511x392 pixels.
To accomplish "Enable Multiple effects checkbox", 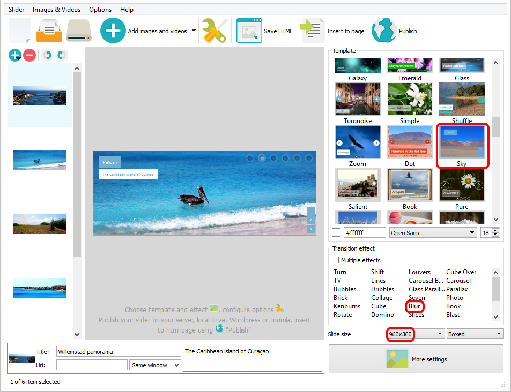I will (335, 260).
